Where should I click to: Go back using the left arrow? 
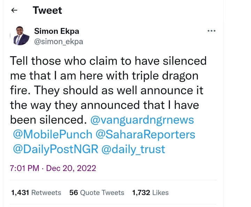click(14, 10)
